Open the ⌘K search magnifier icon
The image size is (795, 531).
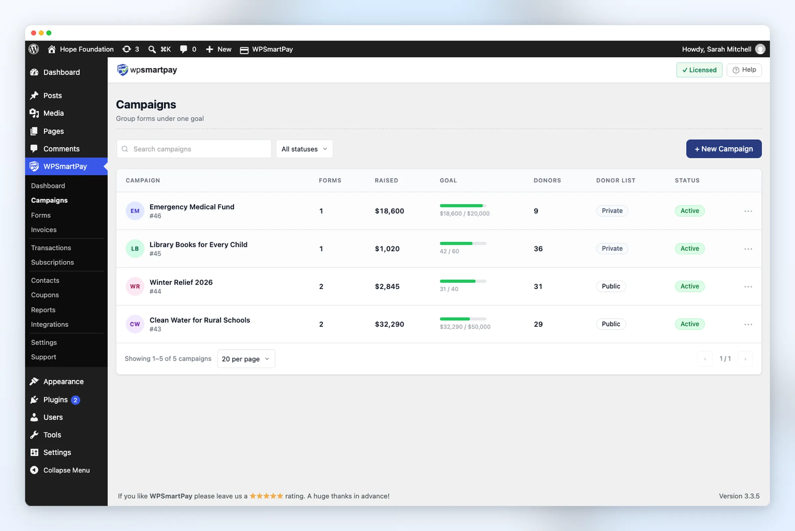point(152,49)
